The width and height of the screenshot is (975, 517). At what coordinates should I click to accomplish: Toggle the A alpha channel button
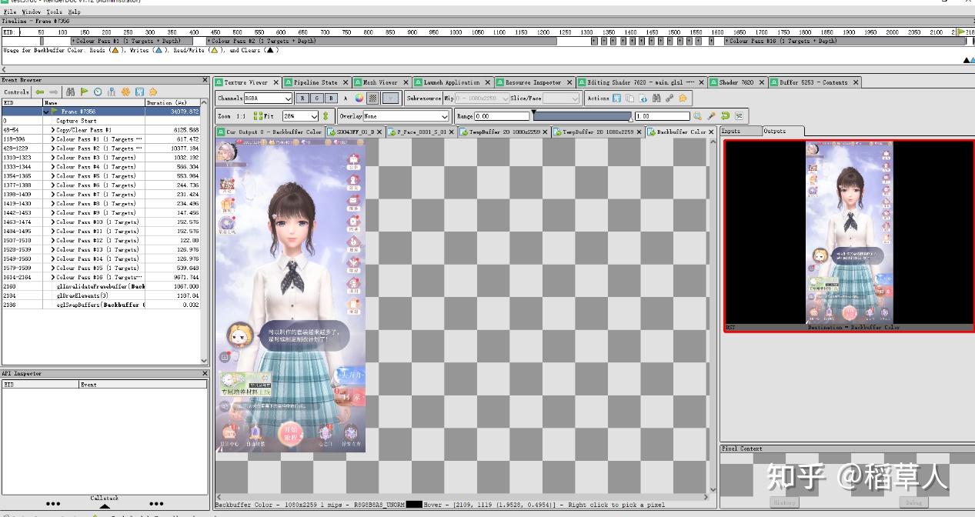pos(346,98)
